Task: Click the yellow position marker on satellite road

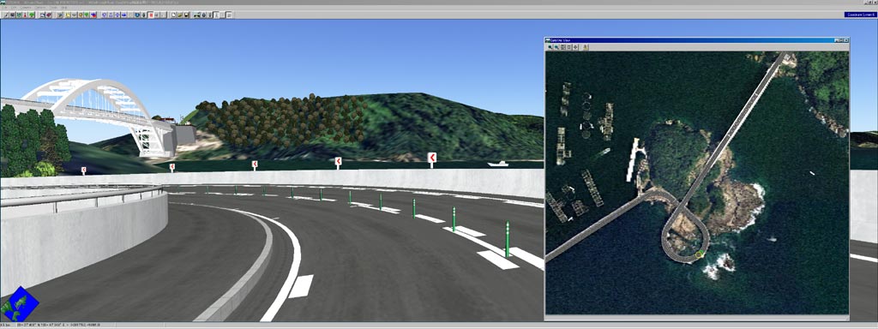Action: click(x=699, y=255)
